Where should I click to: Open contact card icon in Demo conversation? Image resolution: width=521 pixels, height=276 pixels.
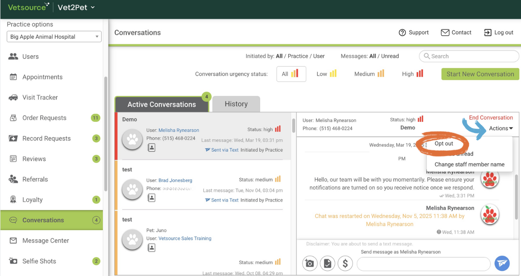click(152, 148)
